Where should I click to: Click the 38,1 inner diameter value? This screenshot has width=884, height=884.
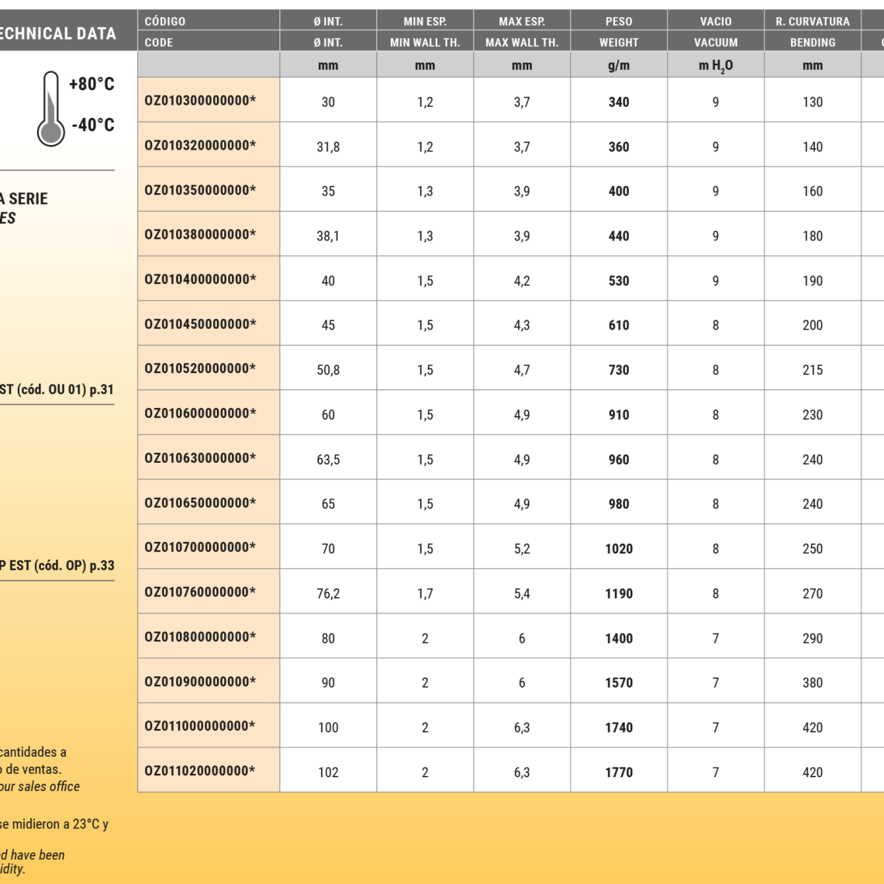[328, 237]
